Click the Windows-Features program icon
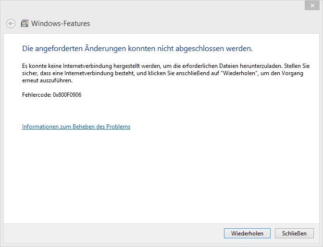This screenshot has width=323, height=247. pos(25,24)
